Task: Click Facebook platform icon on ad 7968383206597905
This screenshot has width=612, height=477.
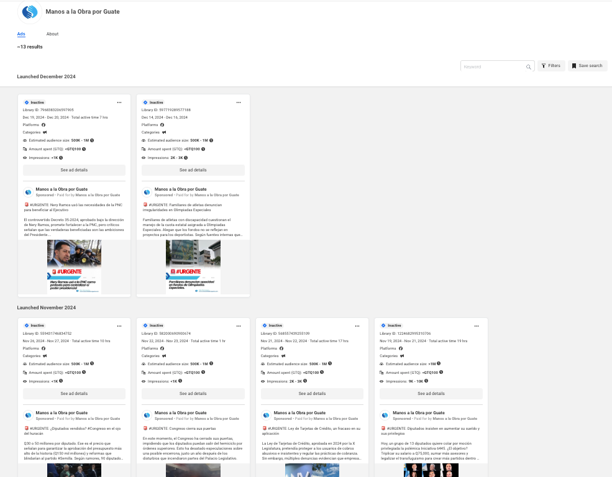Action: click(43, 125)
